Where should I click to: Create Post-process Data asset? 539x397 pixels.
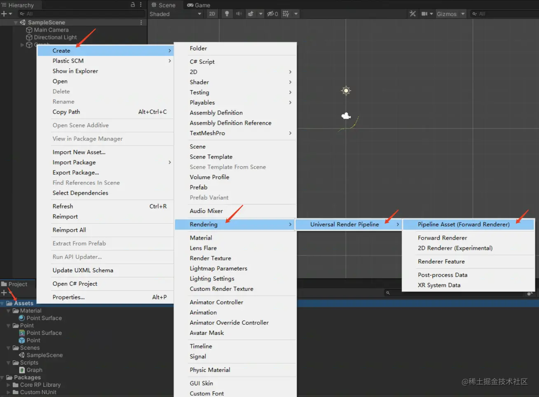[x=469, y=275]
